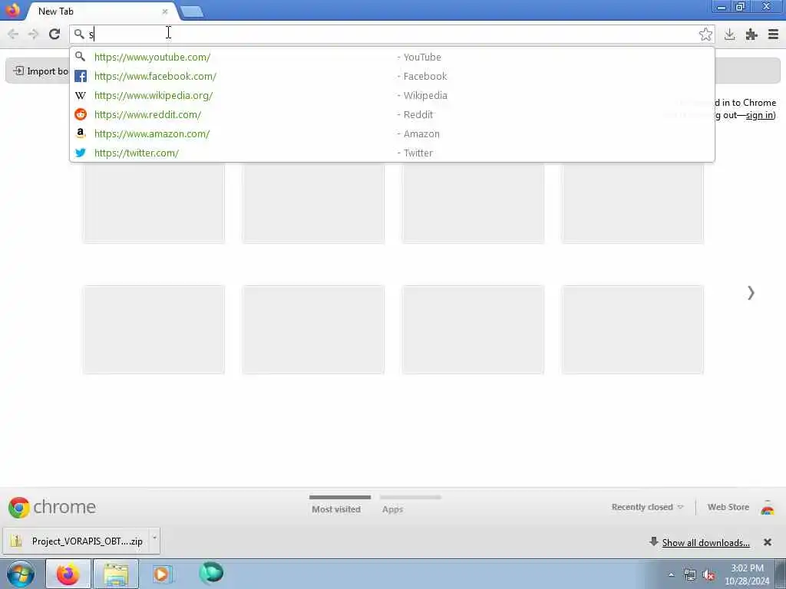Click the Import bookmarks button
This screenshot has width=786, height=589.
point(40,71)
